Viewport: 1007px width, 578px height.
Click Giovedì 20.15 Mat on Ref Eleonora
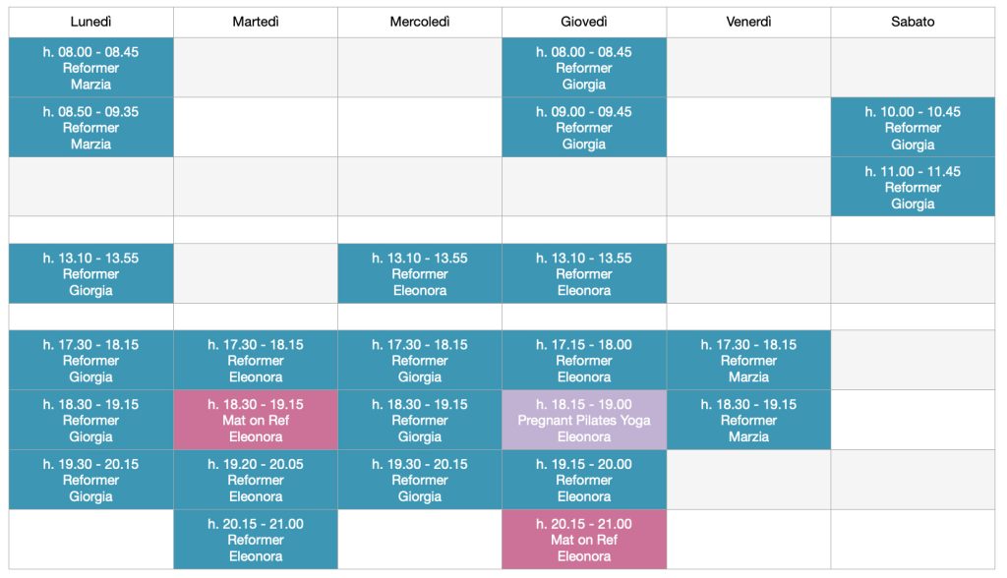click(584, 540)
